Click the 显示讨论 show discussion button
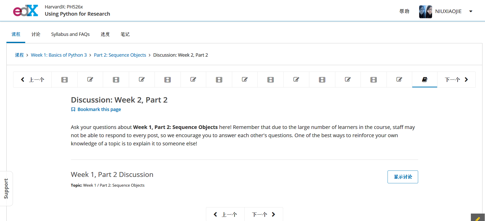The width and height of the screenshot is (485, 221). pos(403,177)
